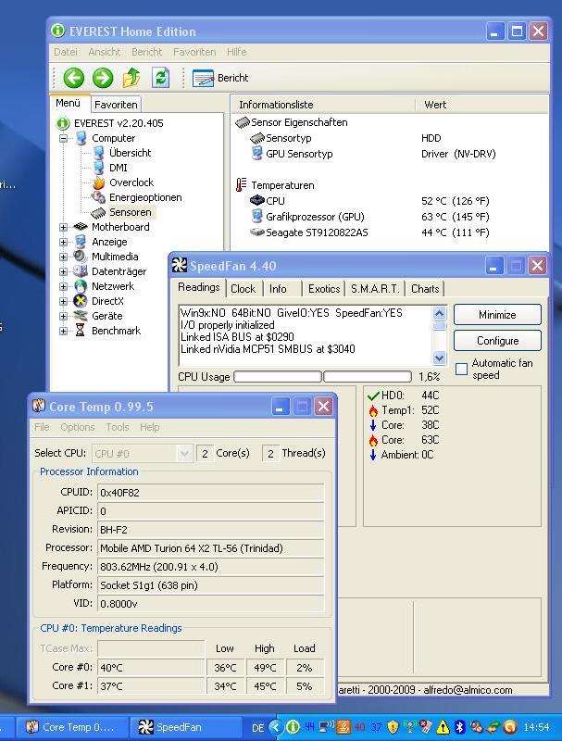Select DMI in the Computer tree

119,168
